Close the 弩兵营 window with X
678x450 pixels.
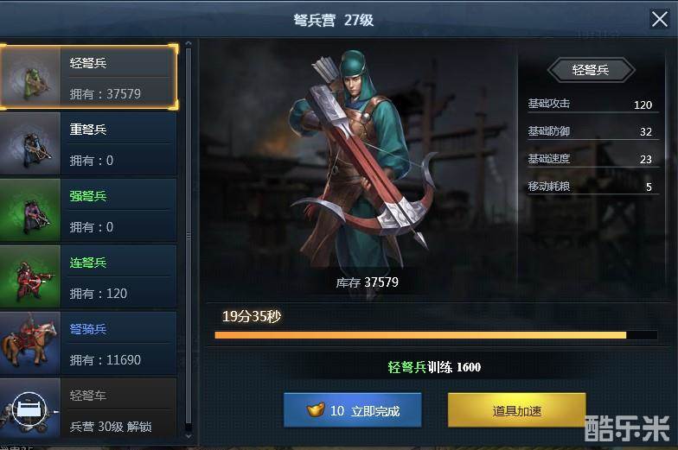coord(659,19)
